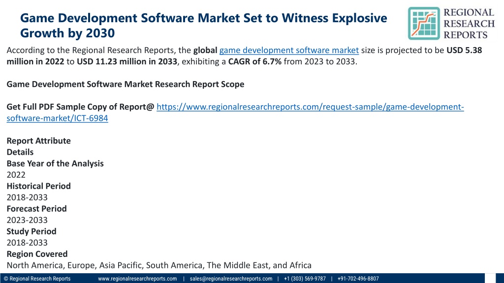Select the "REGIONAL RESEARCH REPORTS" logo text
Image resolution: width=504 pixels, height=283 pixels.
point(469,24)
